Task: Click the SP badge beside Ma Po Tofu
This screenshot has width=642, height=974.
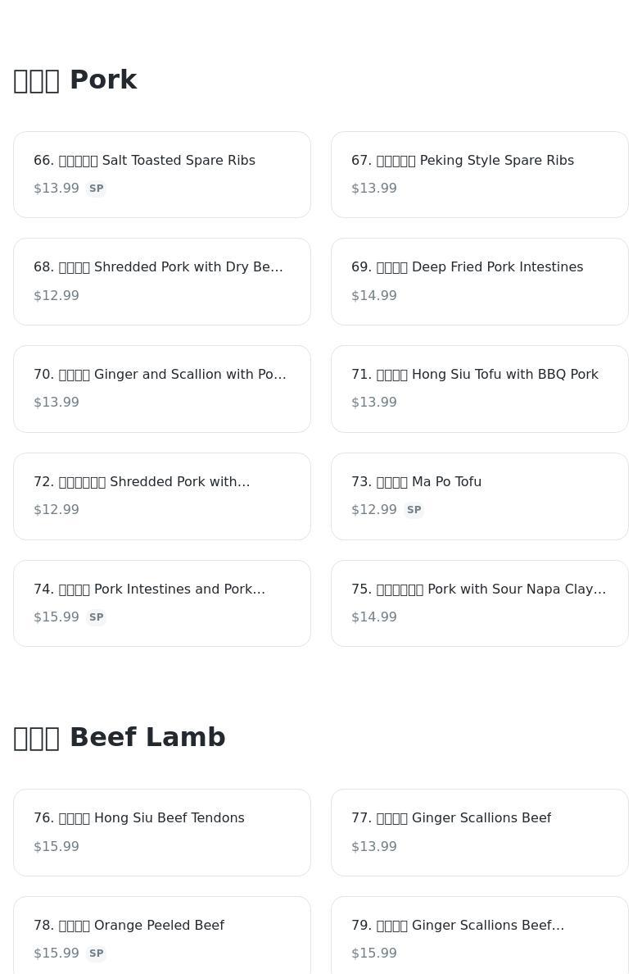Action: (x=414, y=510)
